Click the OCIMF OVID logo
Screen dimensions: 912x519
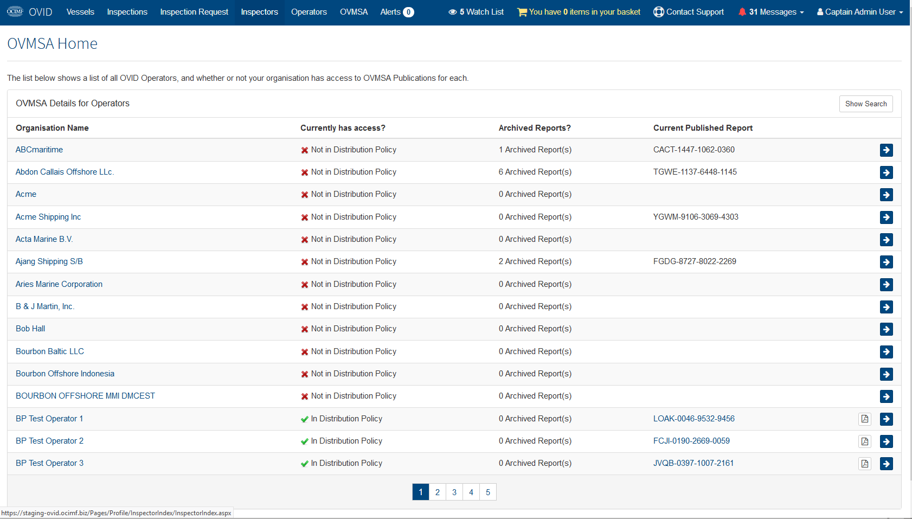pyautogui.click(x=29, y=12)
